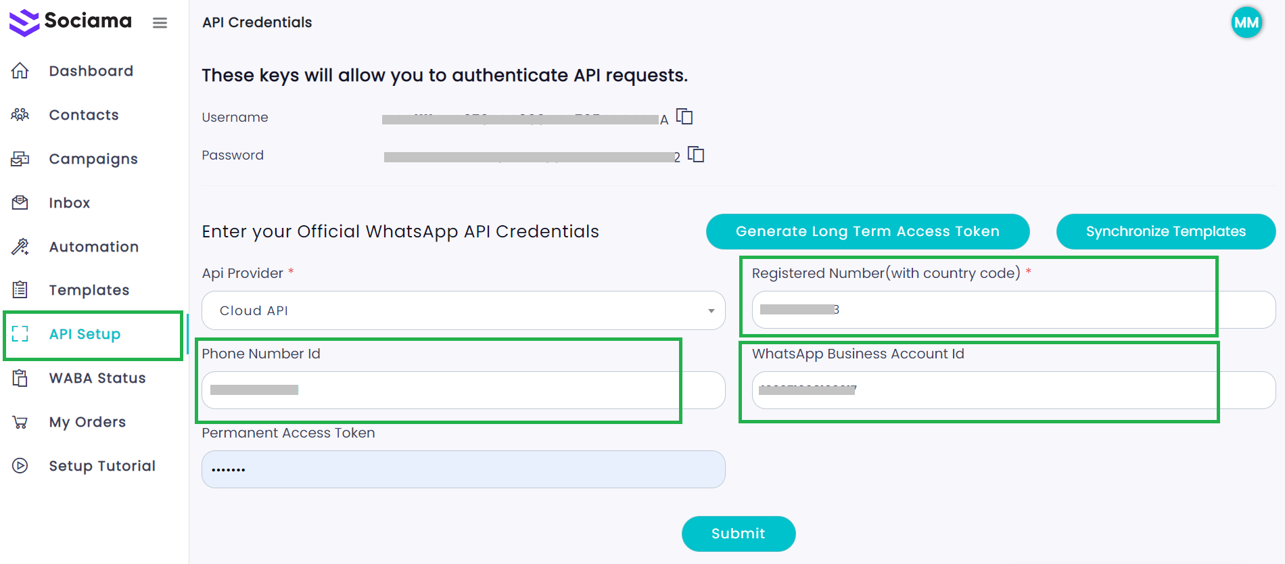Open Campaigns in the sidebar
This screenshot has width=1285, height=564.
tap(93, 159)
